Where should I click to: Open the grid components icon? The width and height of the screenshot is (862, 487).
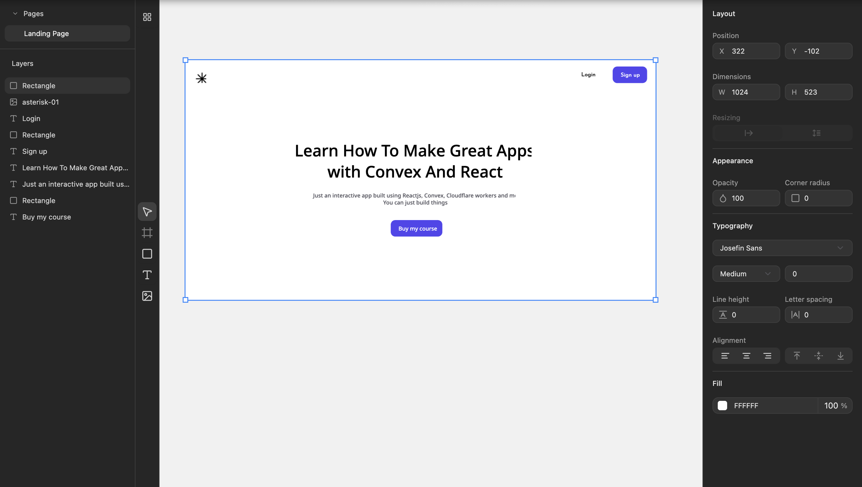(x=147, y=17)
